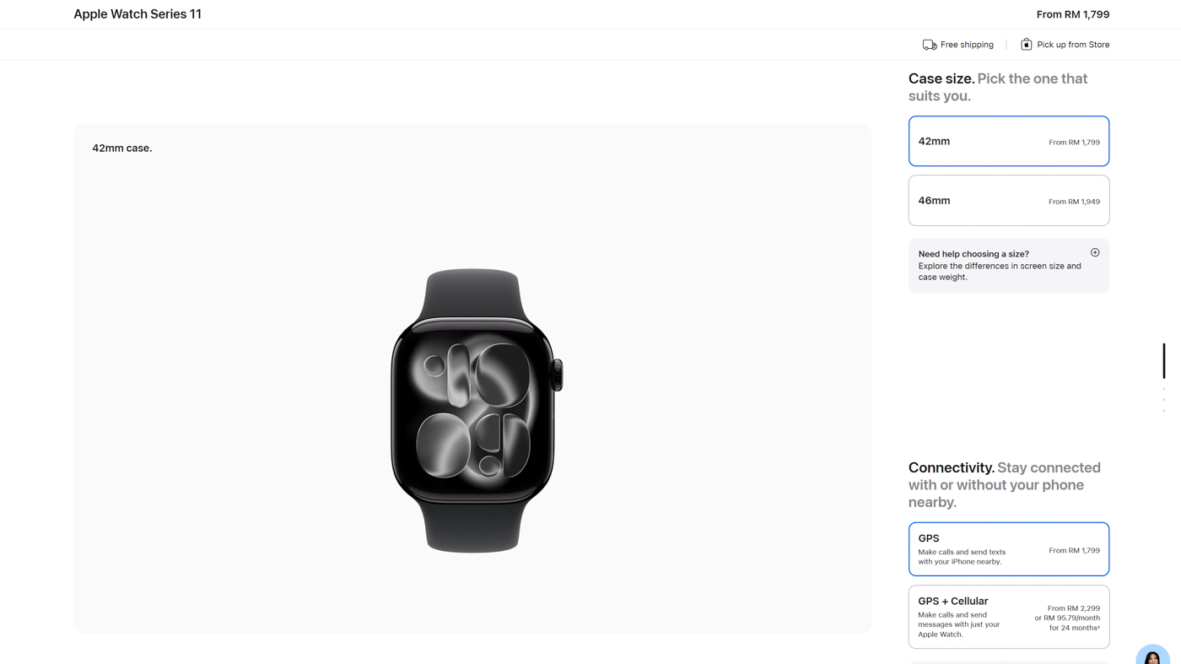Click the "Case size." section heading

tap(941, 79)
